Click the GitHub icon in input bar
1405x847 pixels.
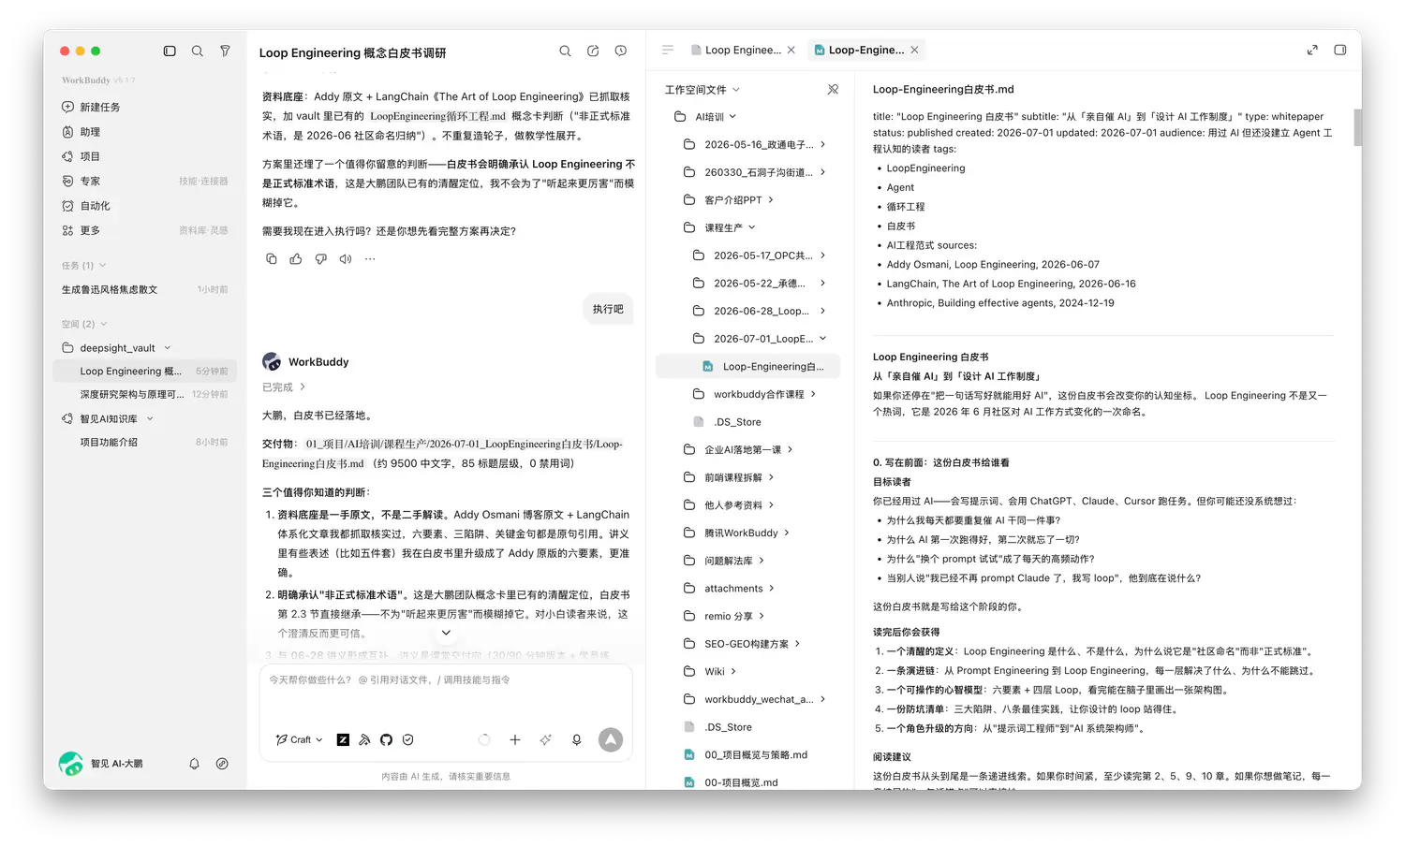pyautogui.click(x=386, y=740)
